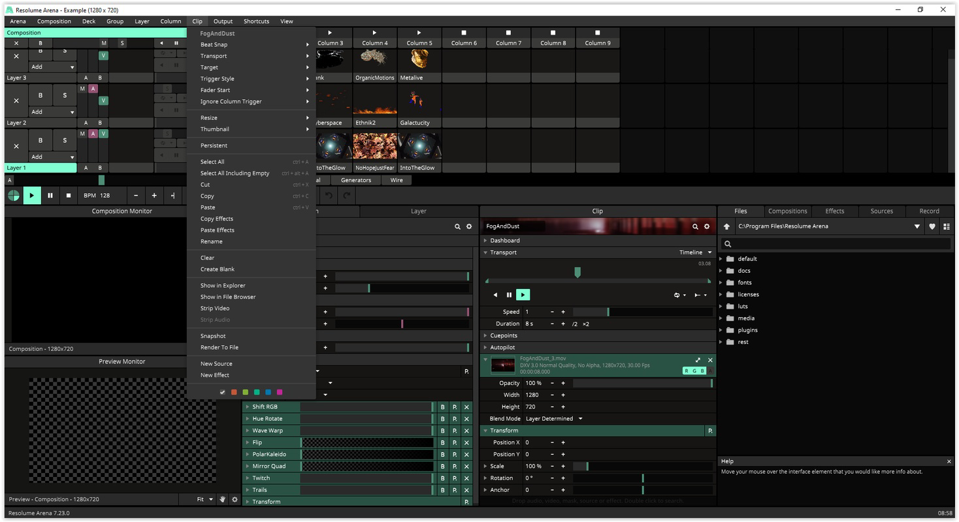
Task: Increase BPM with the plus button
Action: pyautogui.click(x=154, y=195)
